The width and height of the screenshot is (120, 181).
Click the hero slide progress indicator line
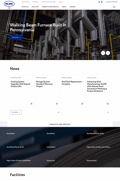(13, 53)
